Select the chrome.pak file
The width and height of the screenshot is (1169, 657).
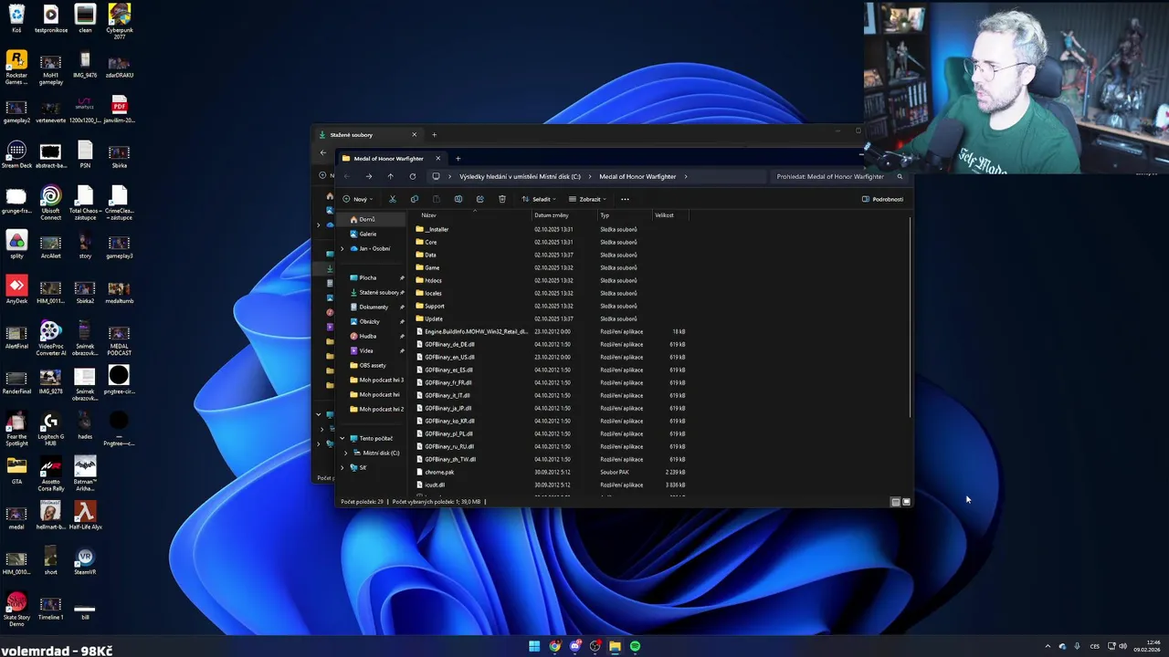[552, 472]
